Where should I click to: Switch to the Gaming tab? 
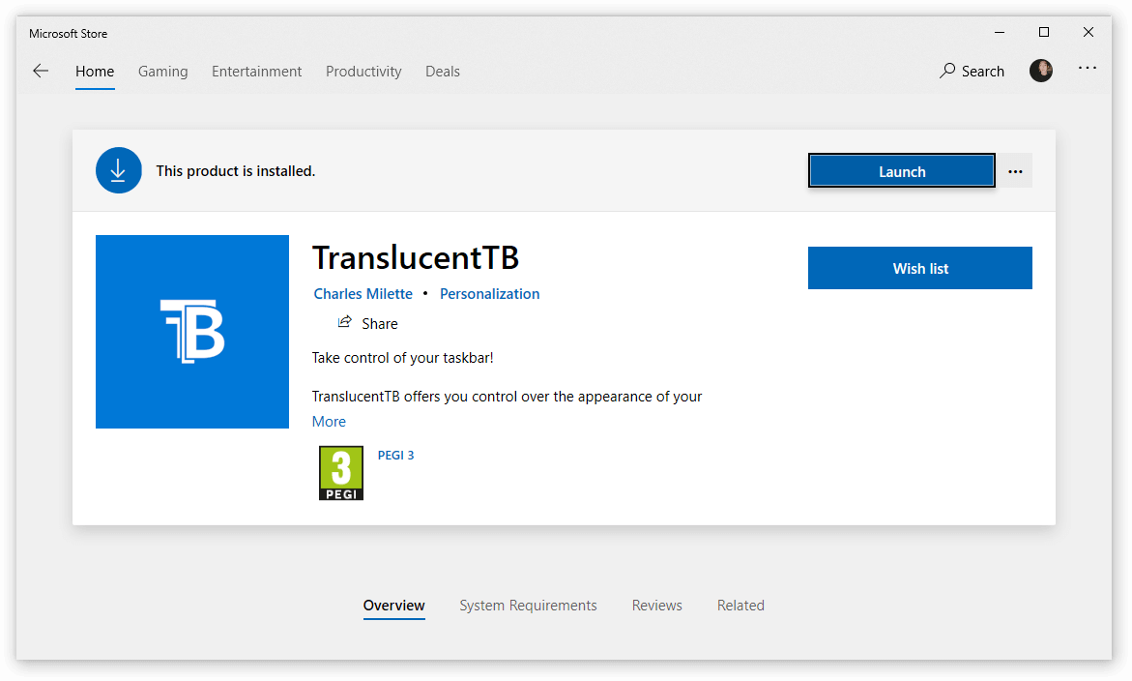(x=163, y=72)
